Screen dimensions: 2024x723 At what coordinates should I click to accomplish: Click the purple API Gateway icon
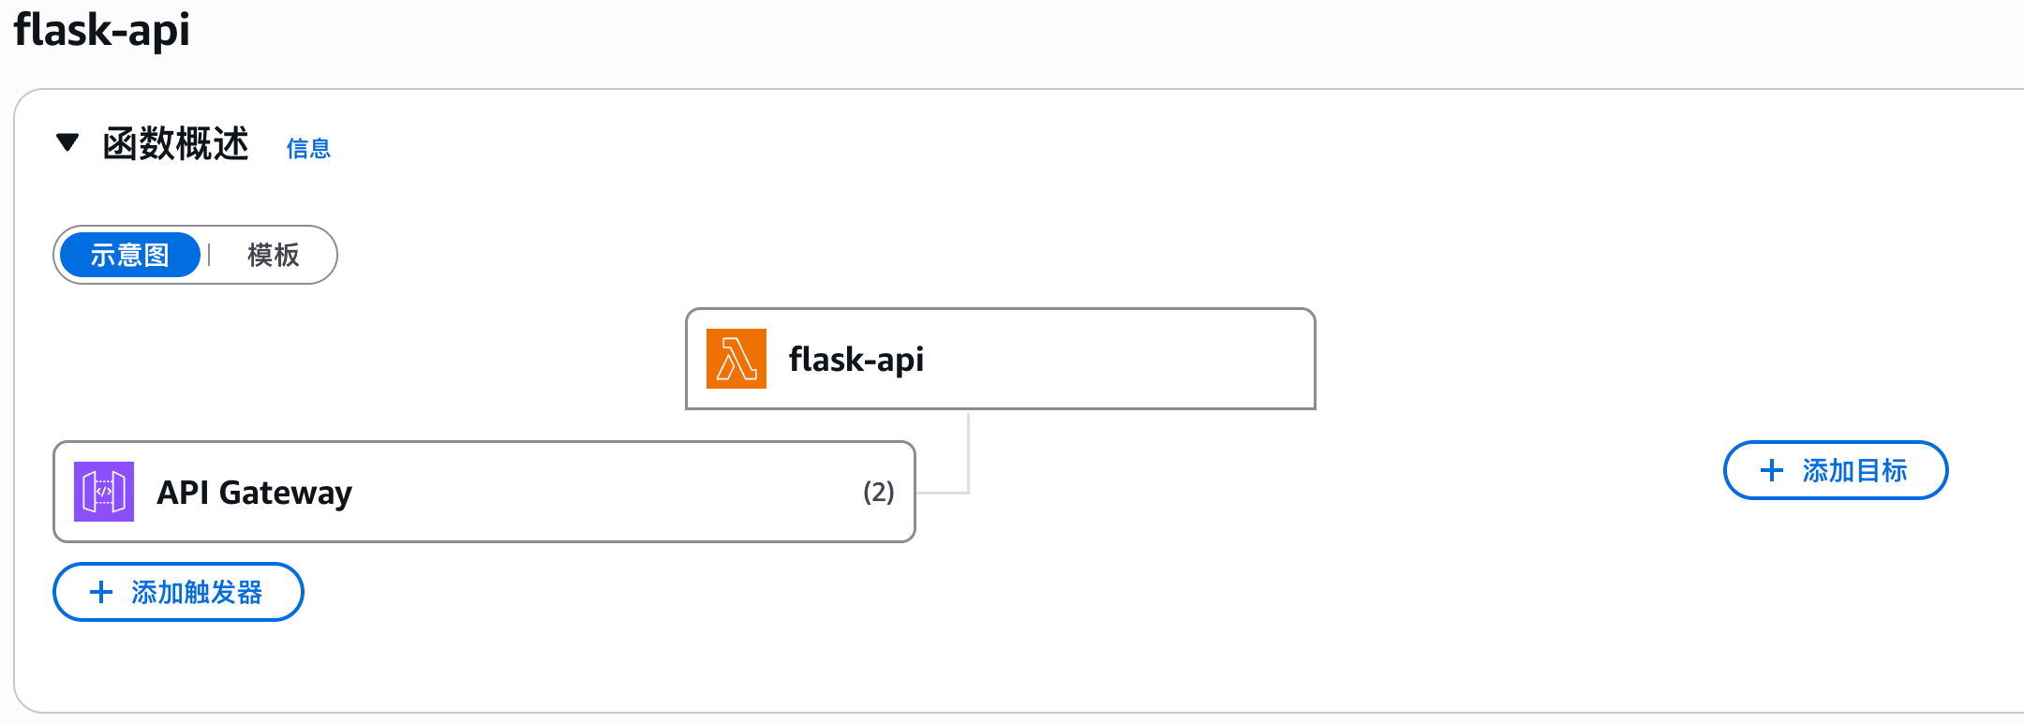104,492
